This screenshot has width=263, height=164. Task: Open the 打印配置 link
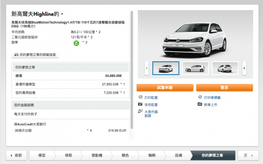click(x=151, y=98)
